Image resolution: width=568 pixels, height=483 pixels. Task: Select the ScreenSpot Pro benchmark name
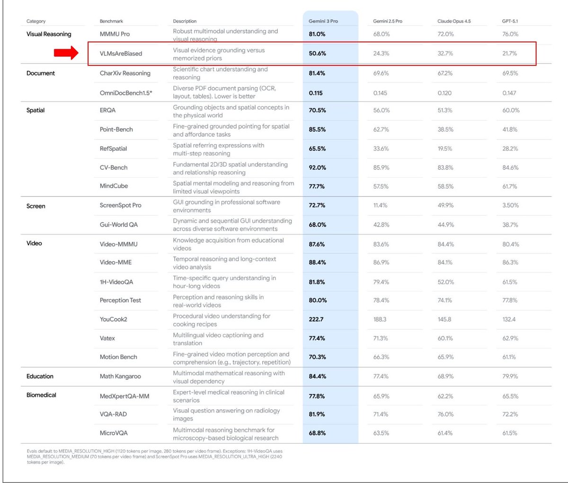click(120, 205)
